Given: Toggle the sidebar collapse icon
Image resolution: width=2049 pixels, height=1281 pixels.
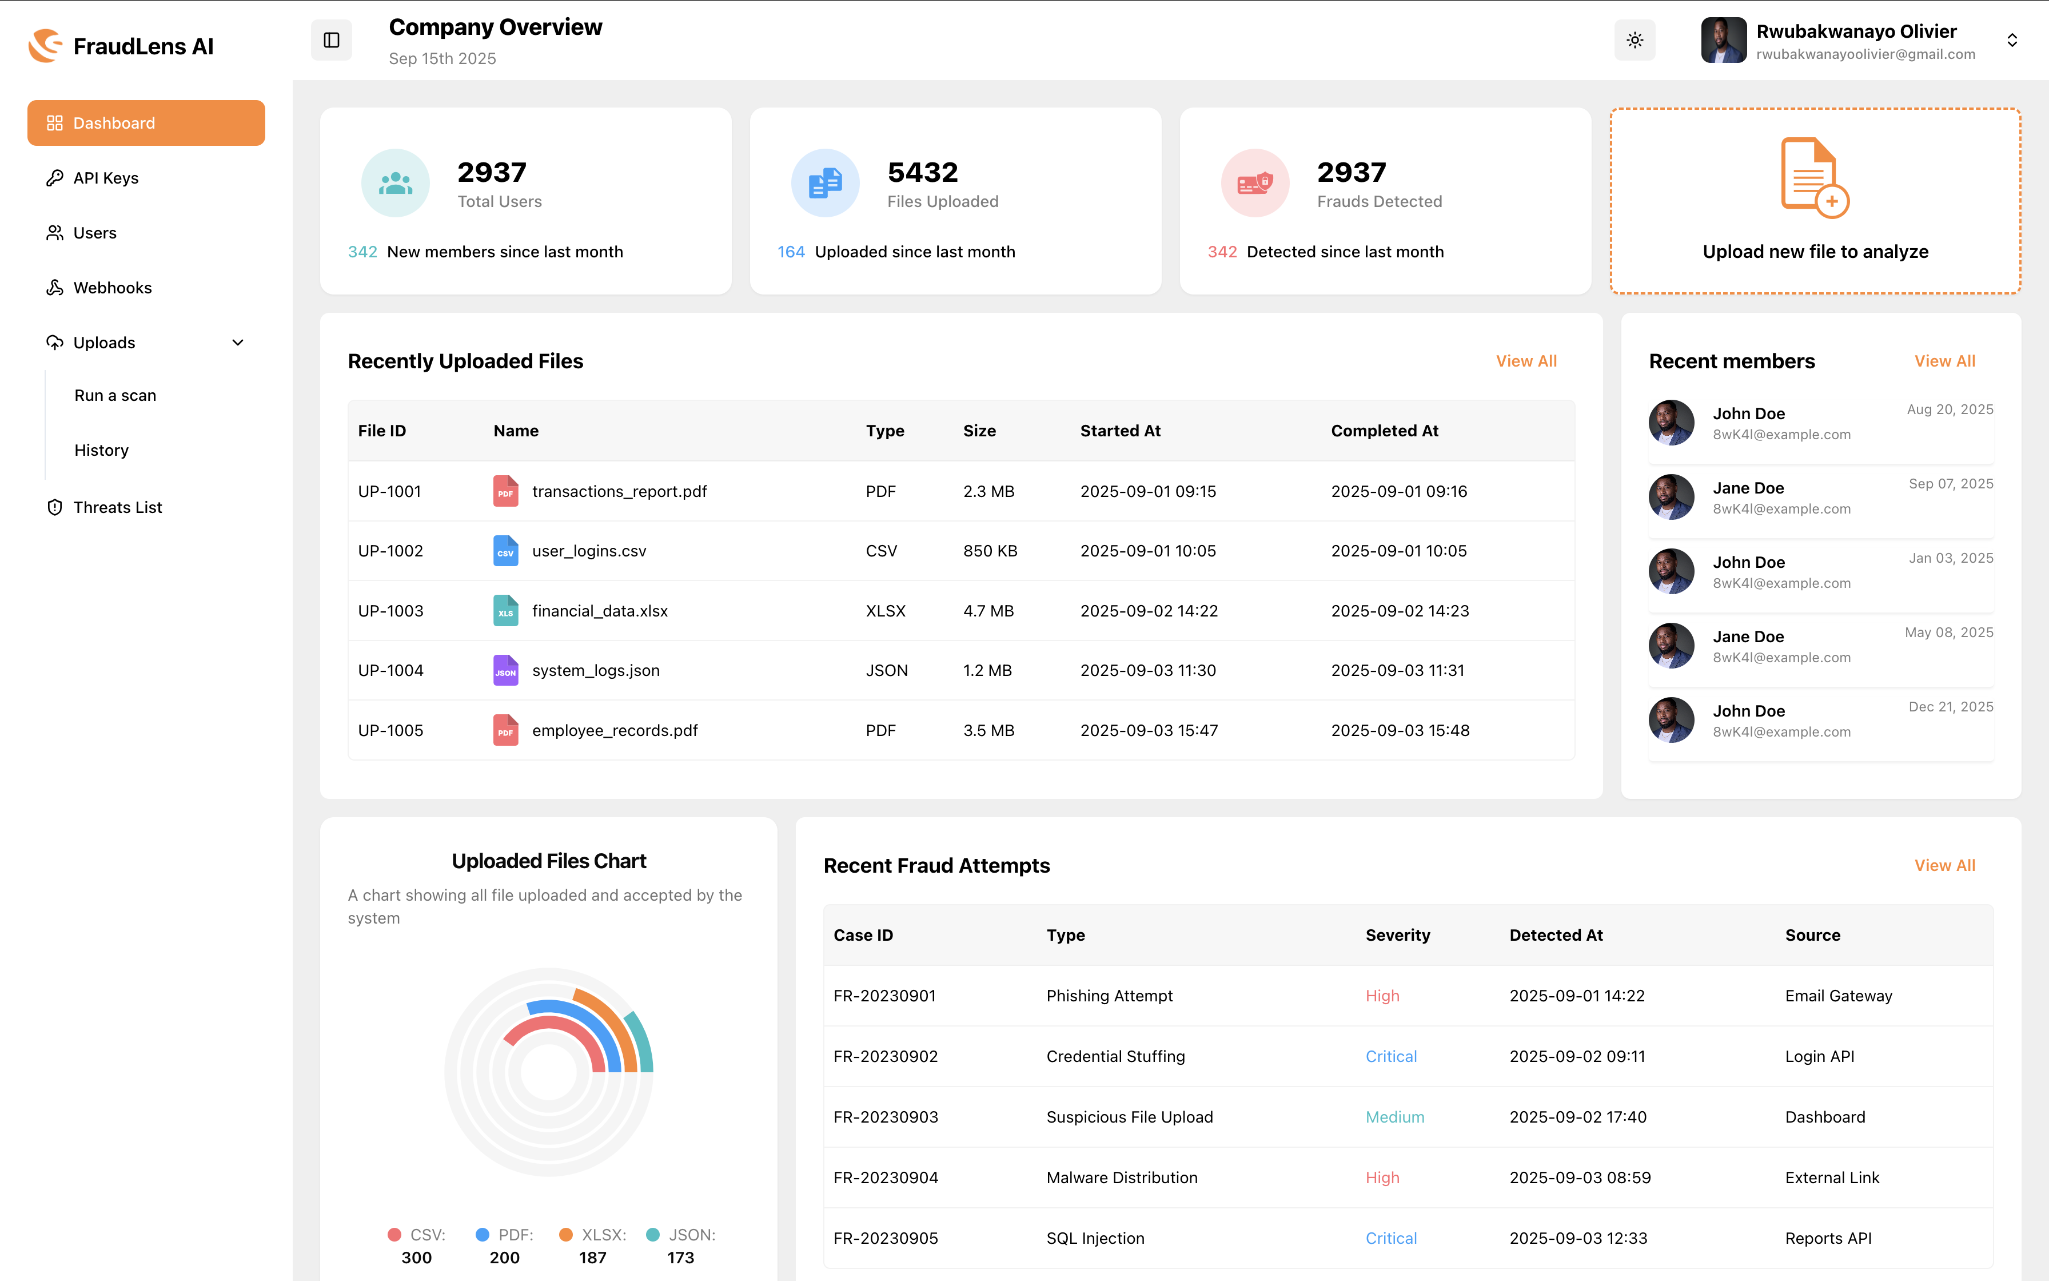Looking at the screenshot, I should click(331, 40).
